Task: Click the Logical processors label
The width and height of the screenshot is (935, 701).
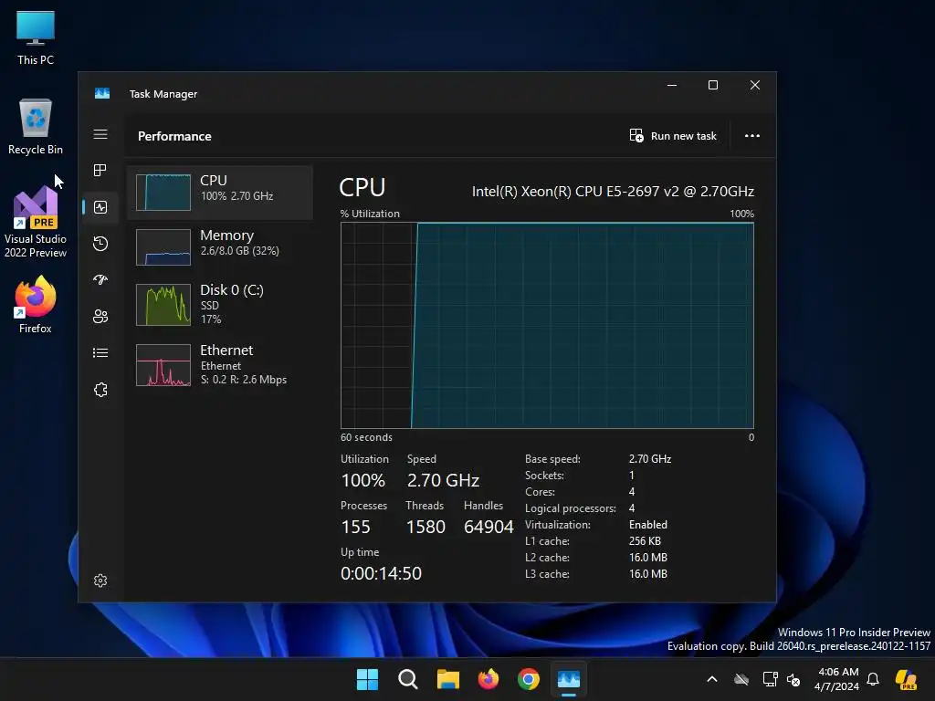Action: click(570, 508)
